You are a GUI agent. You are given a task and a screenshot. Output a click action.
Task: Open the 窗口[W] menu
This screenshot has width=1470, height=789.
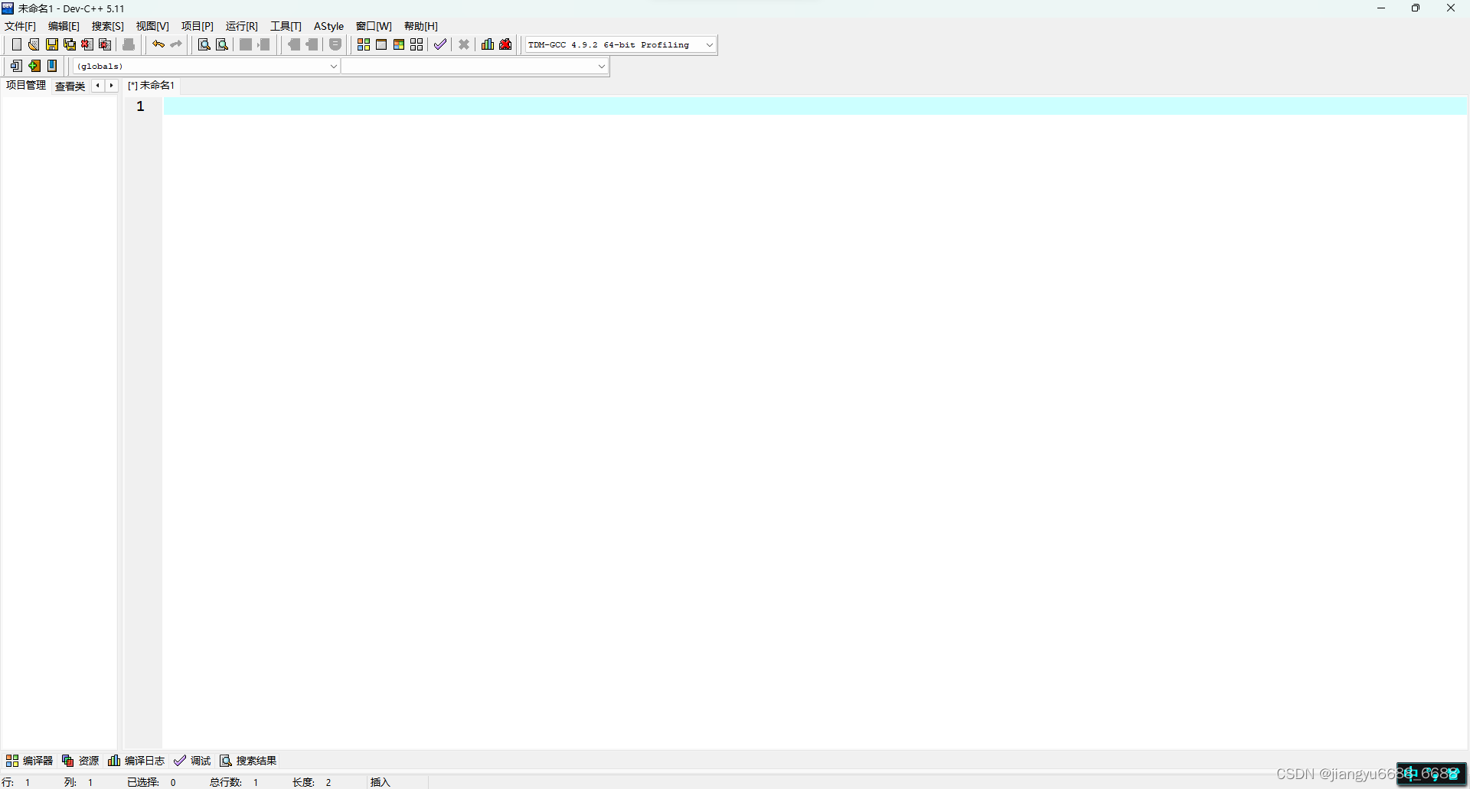point(374,26)
